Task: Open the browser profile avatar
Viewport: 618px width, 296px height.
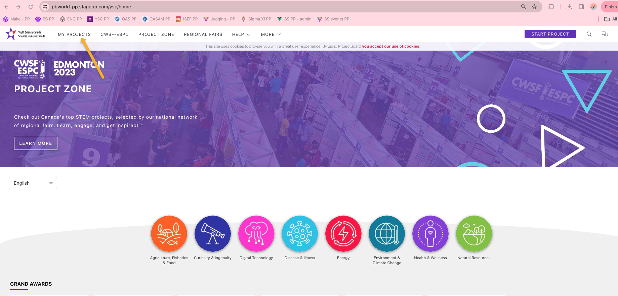Action: point(593,7)
